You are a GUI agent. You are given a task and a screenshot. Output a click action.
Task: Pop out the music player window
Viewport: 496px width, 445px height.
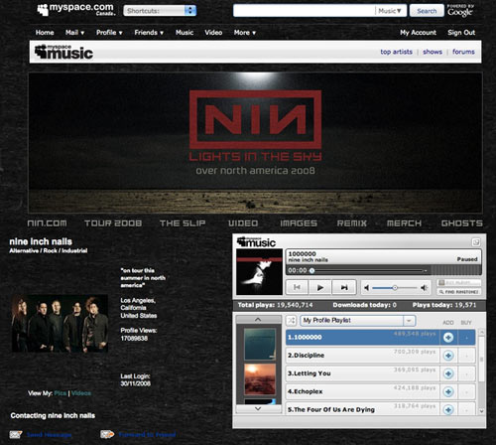click(x=475, y=242)
